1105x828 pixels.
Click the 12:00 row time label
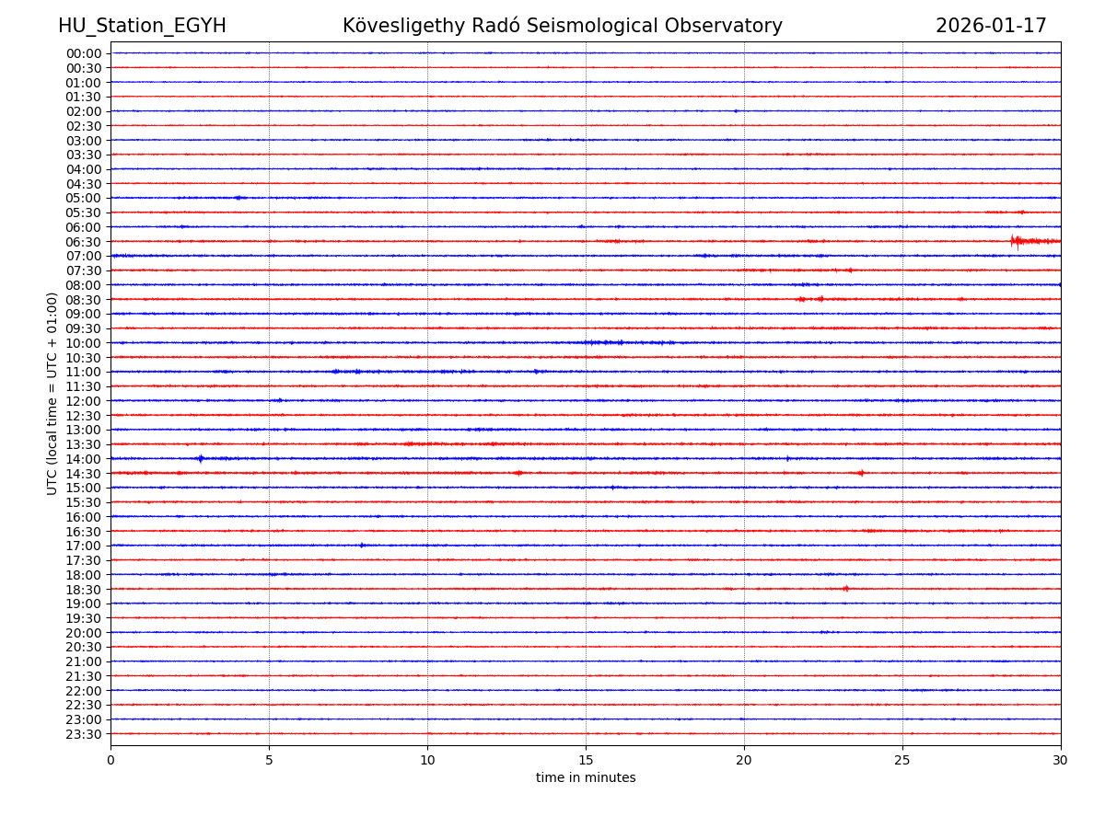[x=83, y=401]
